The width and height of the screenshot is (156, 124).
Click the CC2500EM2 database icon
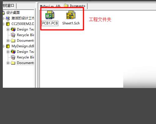8,24
